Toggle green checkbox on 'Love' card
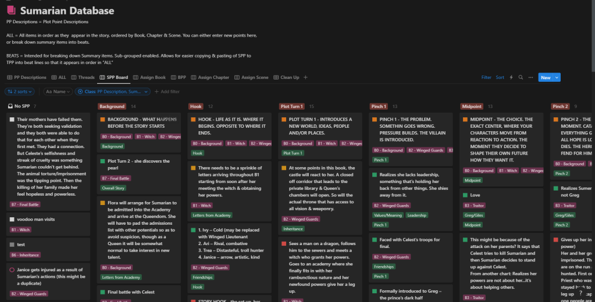 (x=465, y=195)
